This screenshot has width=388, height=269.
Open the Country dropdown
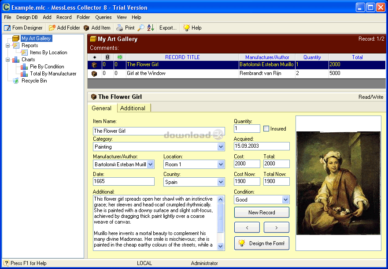[221, 182]
